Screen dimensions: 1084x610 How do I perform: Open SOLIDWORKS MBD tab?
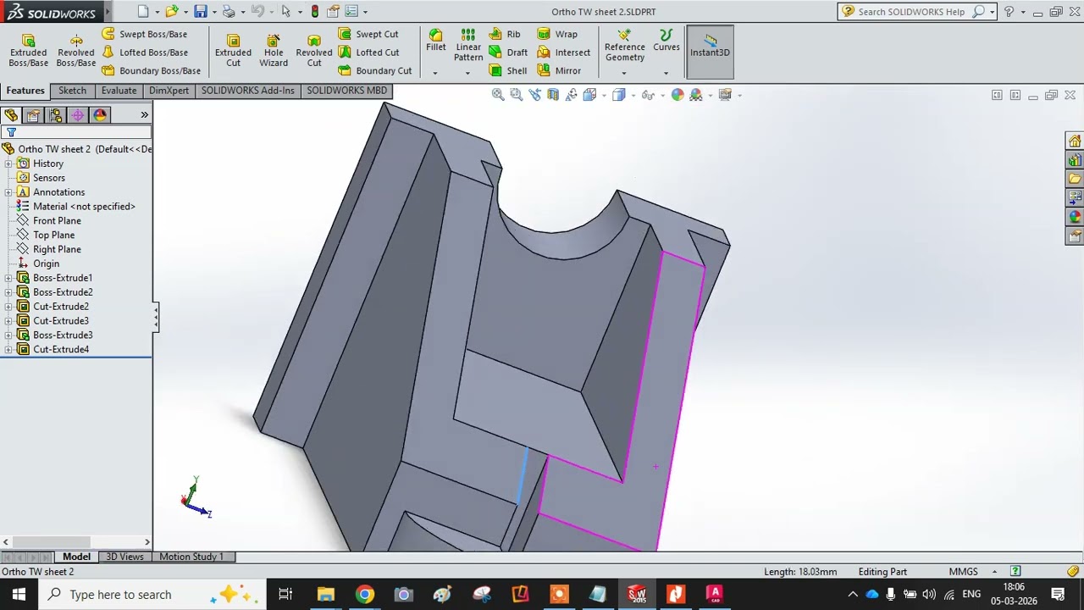click(346, 91)
